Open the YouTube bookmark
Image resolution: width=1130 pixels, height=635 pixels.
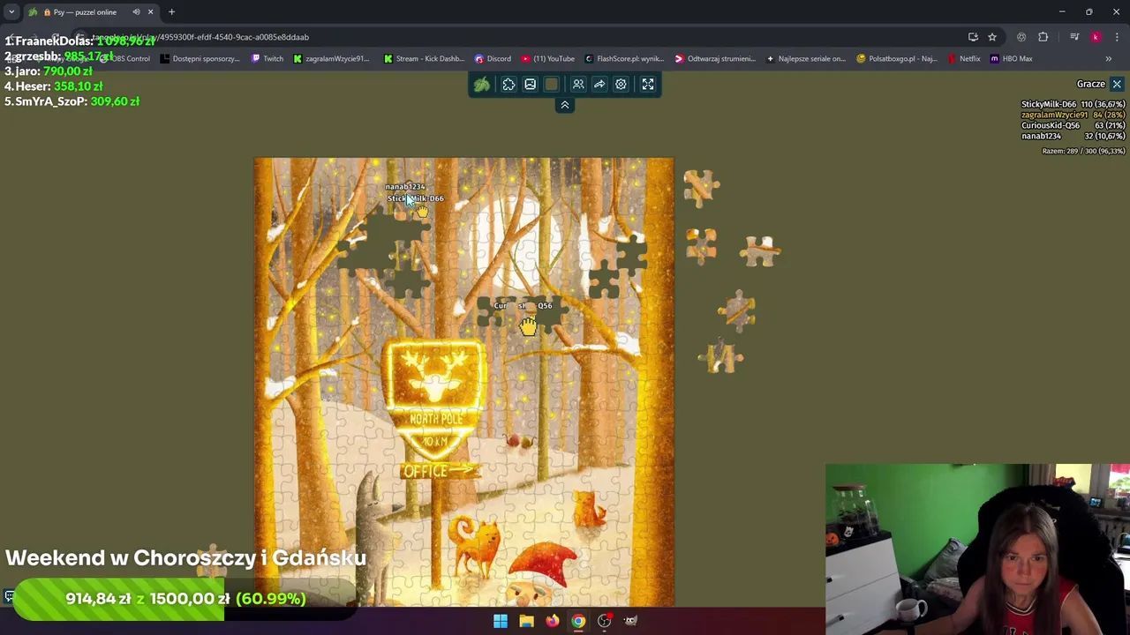548,58
